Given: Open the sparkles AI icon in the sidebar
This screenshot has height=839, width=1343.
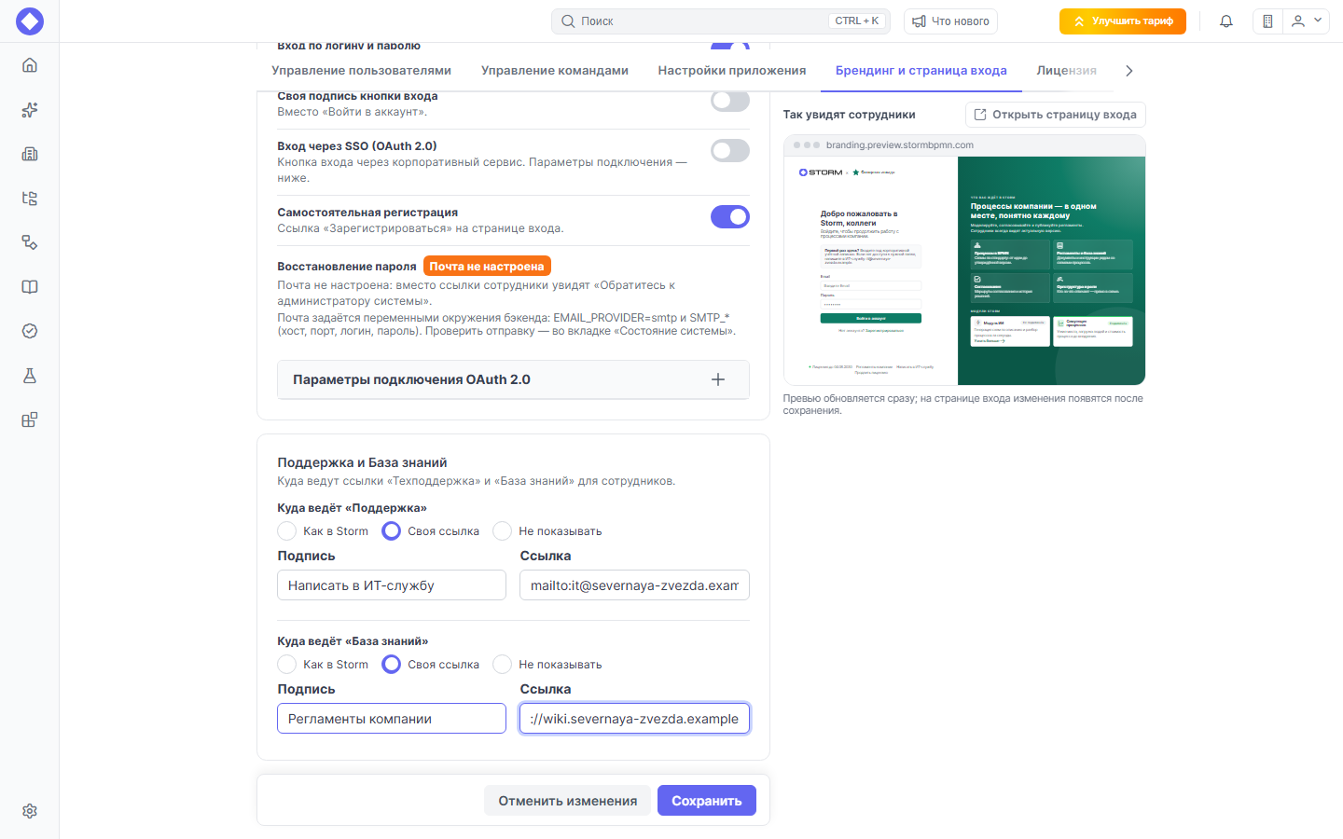Looking at the screenshot, I should (30, 110).
